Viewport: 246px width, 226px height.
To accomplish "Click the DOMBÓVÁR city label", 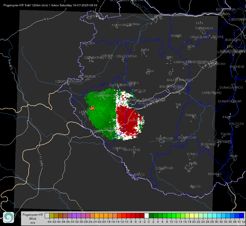I will [x=187, y=138].
